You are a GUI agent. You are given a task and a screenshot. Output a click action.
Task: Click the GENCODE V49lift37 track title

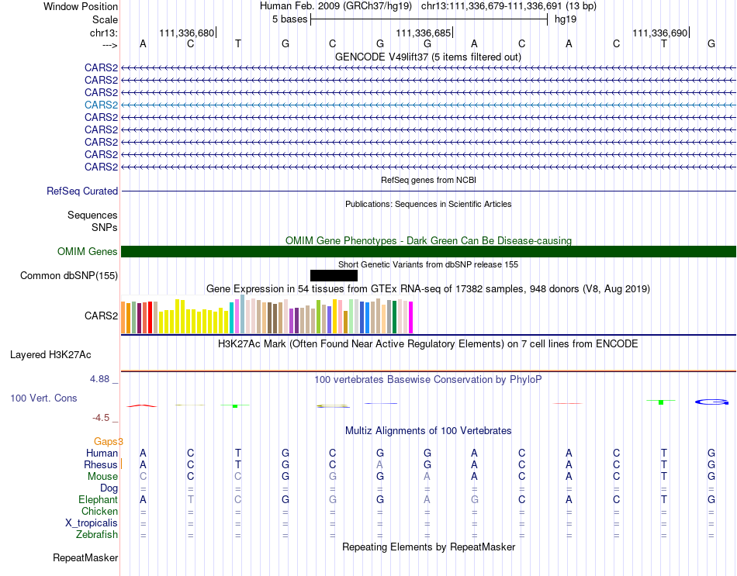click(428, 57)
